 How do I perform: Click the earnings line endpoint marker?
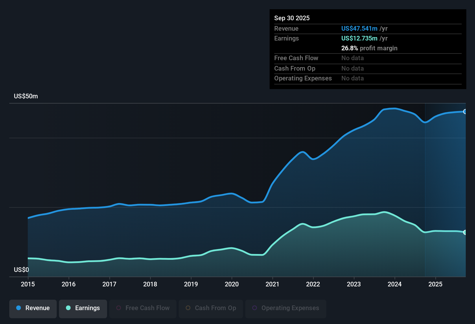pyautogui.click(x=465, y=232)
